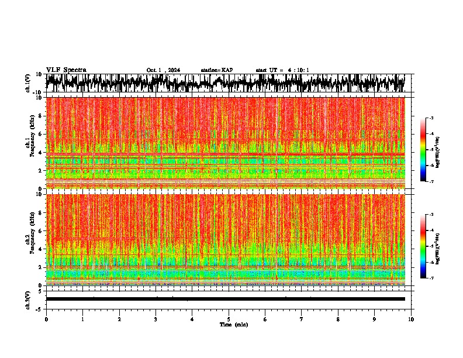463x358 pixels.
Task: Click the "-5" tick on ch.3(V) axis
Action: pyautogui.click(x=39, y=309)
